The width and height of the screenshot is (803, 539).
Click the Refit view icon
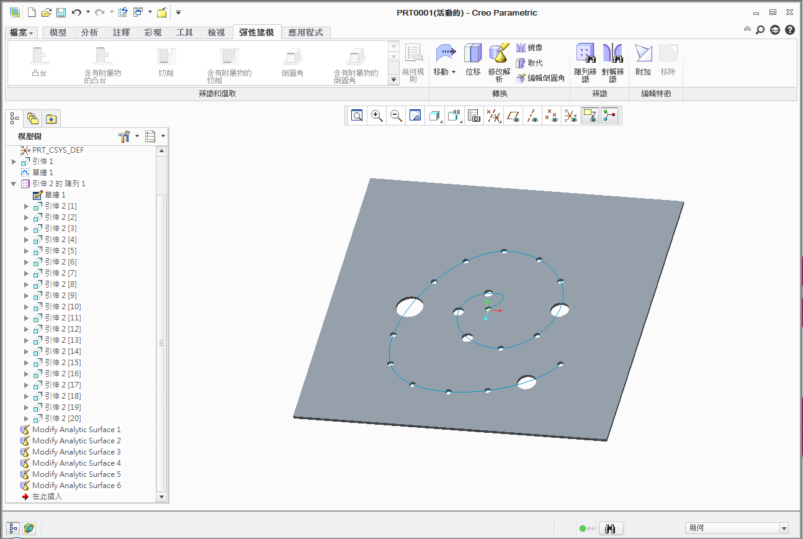coord(357,115)
